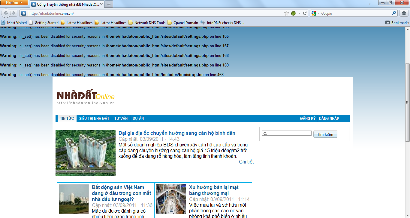Viewport: 410px width, 218px height.
Task: Go back with the browser Back arrow
Action: click(6, 13)
